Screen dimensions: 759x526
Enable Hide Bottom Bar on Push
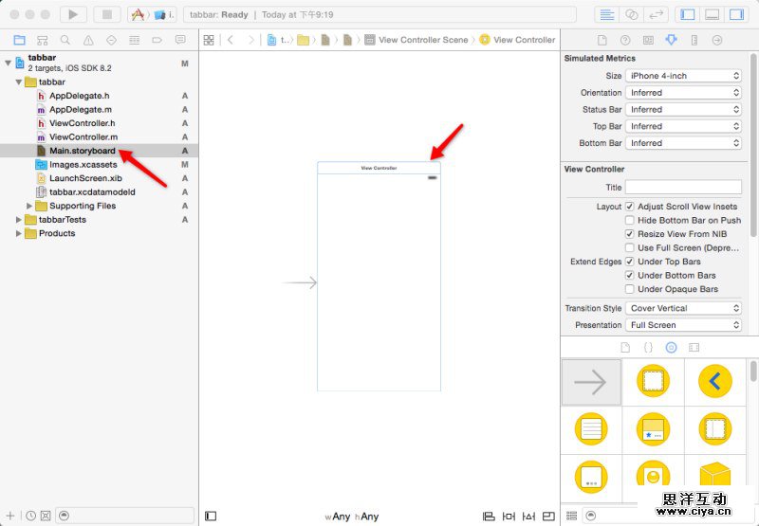point(630,220)
